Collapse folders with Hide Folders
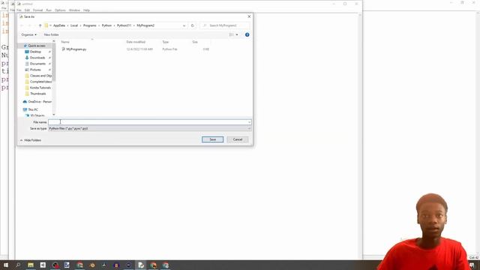Screen dimensions: 480x270 [x=31, y=140]
